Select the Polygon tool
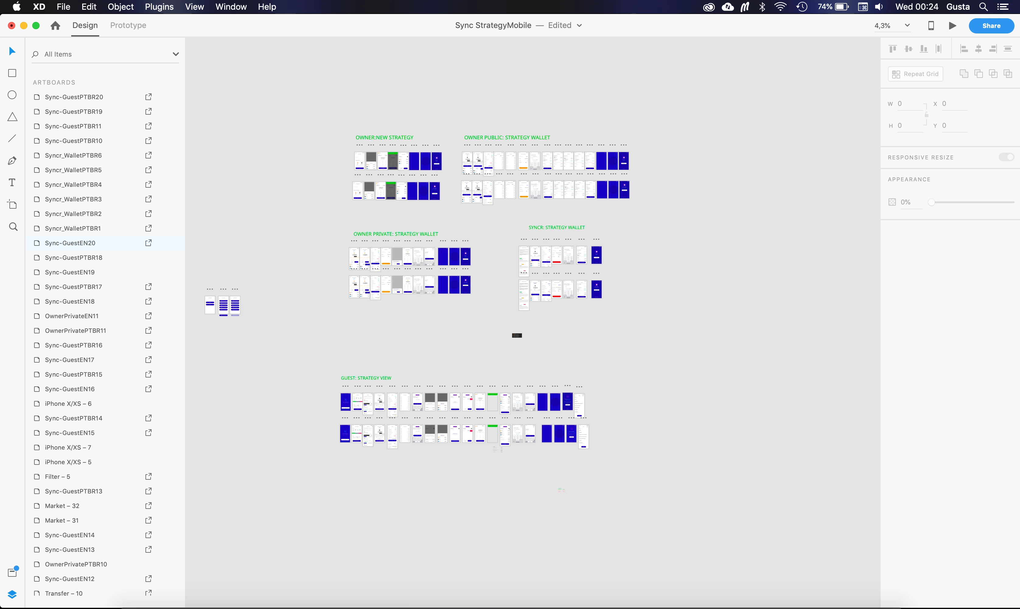 tap(12, 117)
